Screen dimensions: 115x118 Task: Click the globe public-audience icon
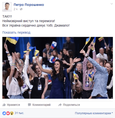[x=21, y=9]
